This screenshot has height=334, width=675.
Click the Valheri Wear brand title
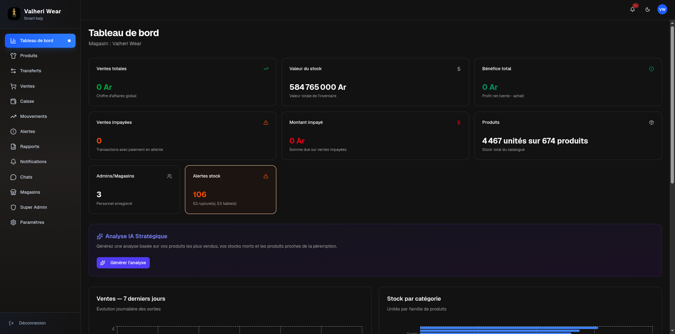(x=43, y=11)
